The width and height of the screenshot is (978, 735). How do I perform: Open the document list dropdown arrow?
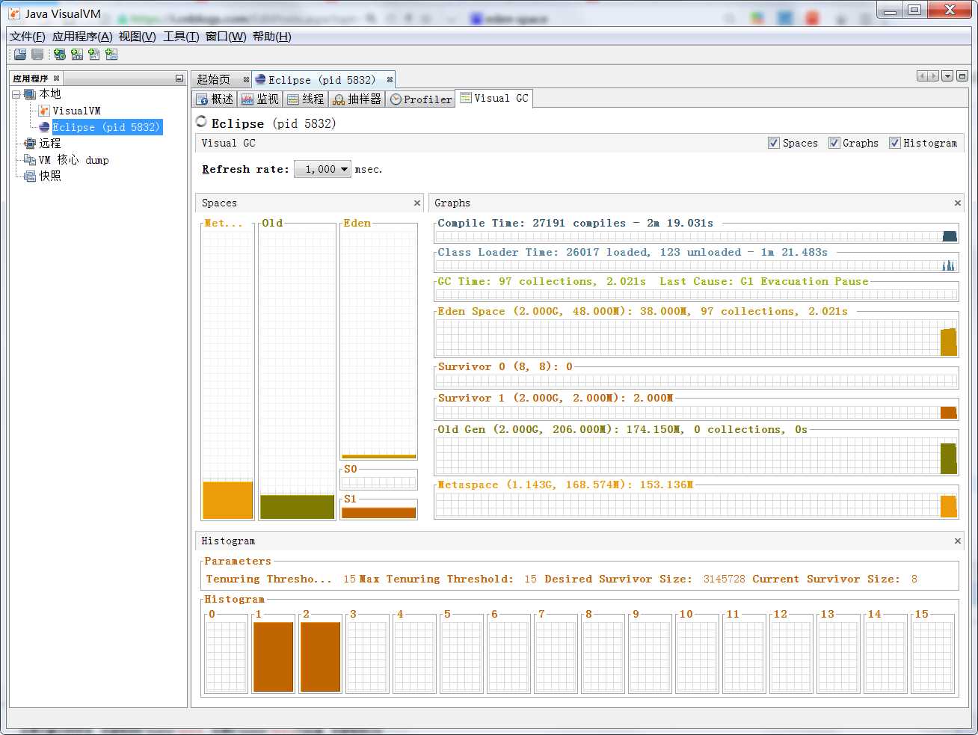tap(947, 76)
